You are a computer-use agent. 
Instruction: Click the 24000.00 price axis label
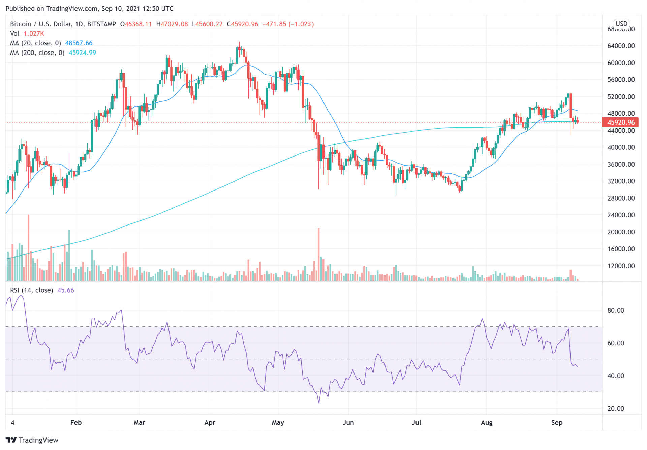tap(621, 215)
